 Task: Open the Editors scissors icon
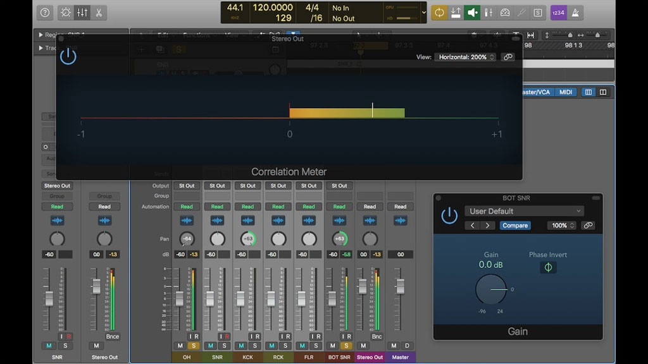99,13
